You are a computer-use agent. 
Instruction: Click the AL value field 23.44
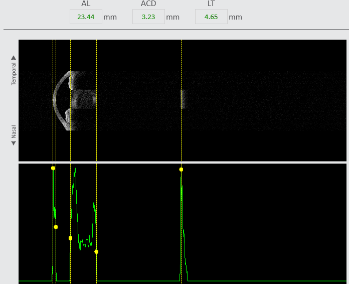point(86,17)
